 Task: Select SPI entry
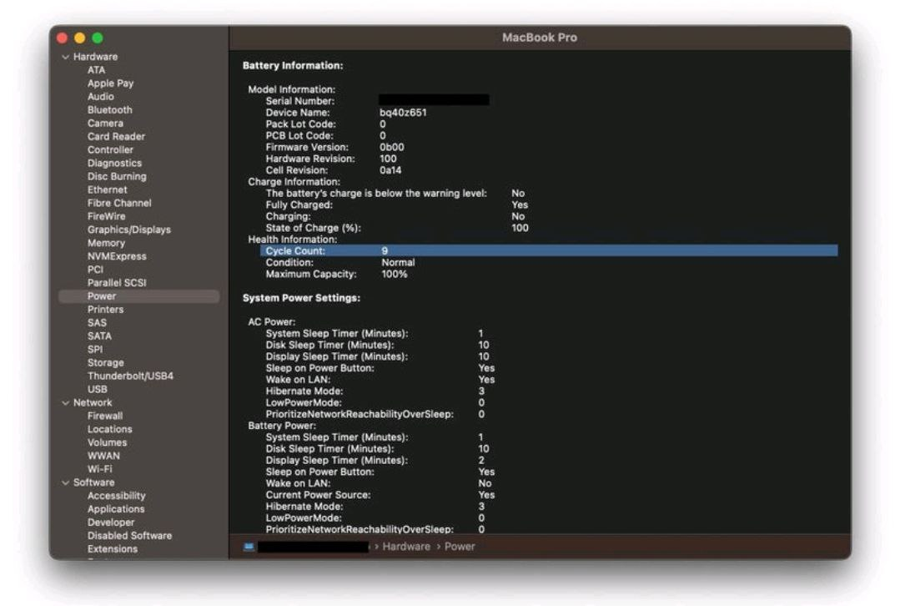point(95,349)
